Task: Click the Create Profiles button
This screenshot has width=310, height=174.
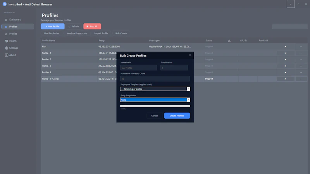Action: pos(177,116)
